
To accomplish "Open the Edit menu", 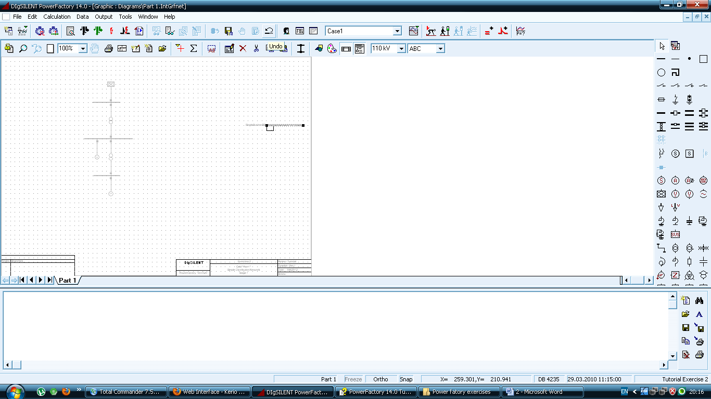I will (x=32, y=17).
